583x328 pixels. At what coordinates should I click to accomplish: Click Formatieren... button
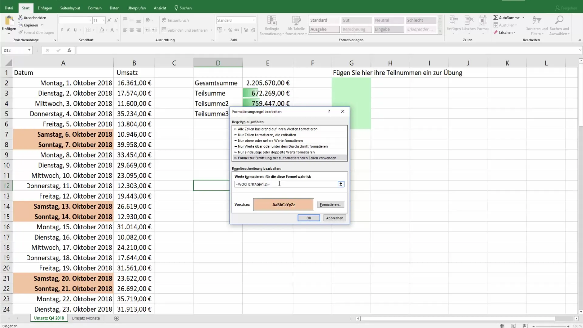point(330,205)
